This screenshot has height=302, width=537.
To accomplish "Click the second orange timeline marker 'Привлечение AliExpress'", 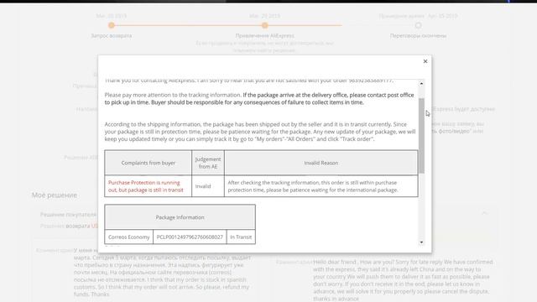I will 264,25.
